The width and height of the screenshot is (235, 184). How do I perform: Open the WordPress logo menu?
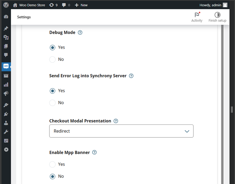[x=6, y=5]
